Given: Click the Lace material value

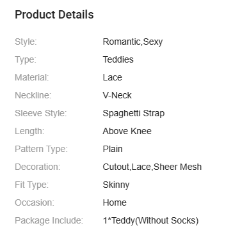Looking at the screenshot, I should [x=113, y=77].
